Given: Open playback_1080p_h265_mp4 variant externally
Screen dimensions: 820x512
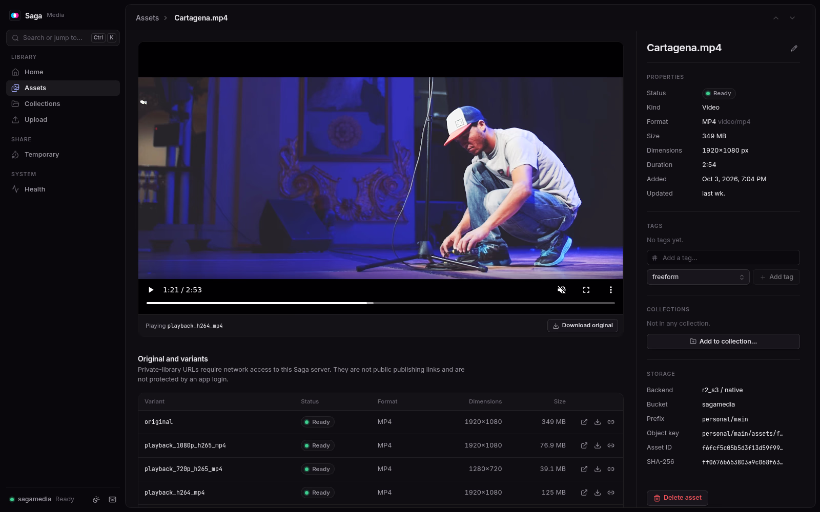Looking at the screenshot, I should click(x=584, y=445).
